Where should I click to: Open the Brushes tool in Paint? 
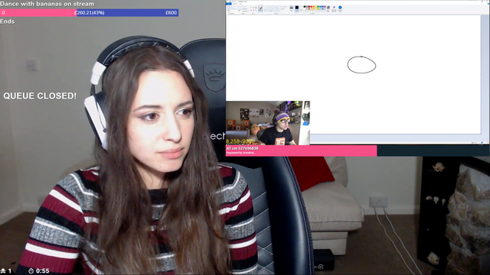260,8
